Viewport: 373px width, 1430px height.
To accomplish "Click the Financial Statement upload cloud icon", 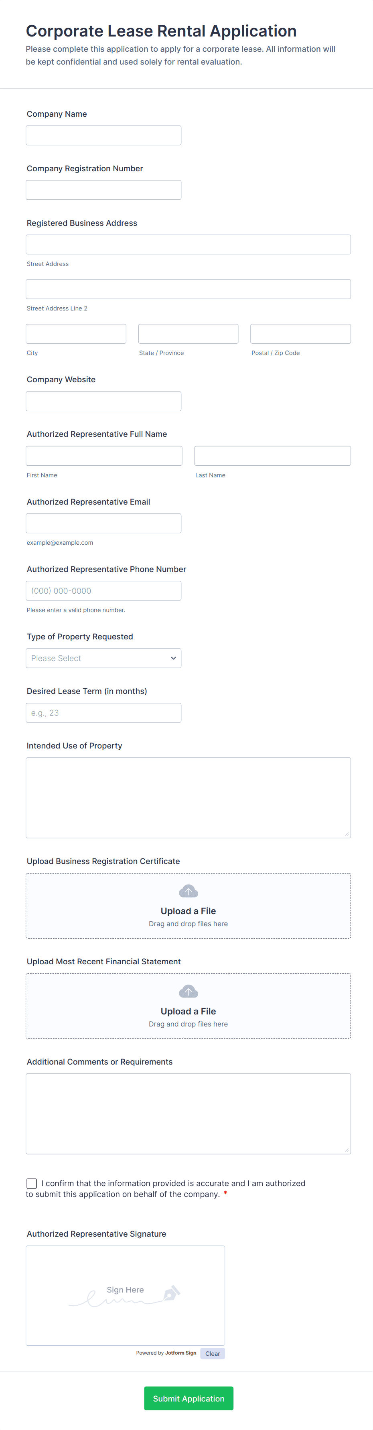I will tap(188, 992).
